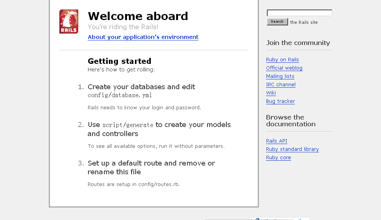Click the Welcome aboard heading

[x=138, y=16]
